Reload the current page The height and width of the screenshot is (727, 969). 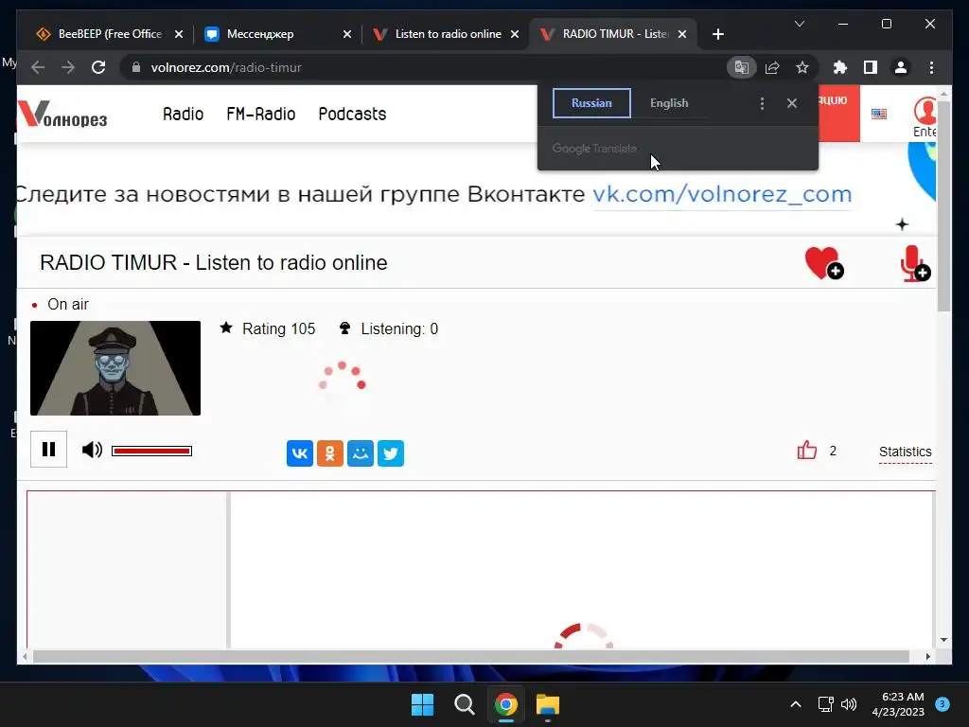pos(98,67)
